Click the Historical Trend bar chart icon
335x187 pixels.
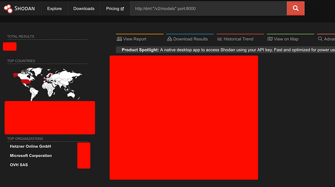click(220, 39)
